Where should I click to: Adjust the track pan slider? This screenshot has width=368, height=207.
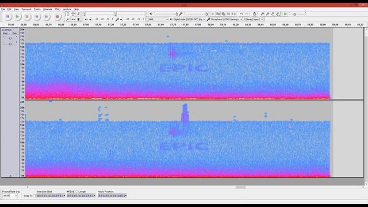(10, 44)
